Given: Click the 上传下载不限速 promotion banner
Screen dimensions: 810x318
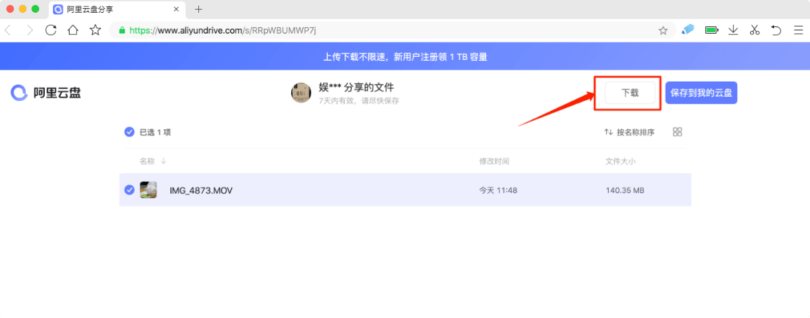Looking at the screenshot, I should (405, 57).
